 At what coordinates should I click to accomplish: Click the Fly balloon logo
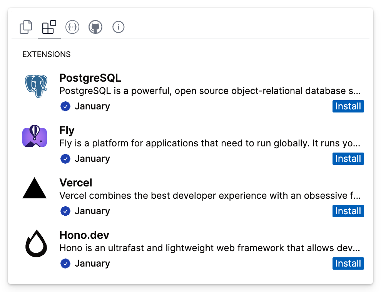[x=35, y=137]
